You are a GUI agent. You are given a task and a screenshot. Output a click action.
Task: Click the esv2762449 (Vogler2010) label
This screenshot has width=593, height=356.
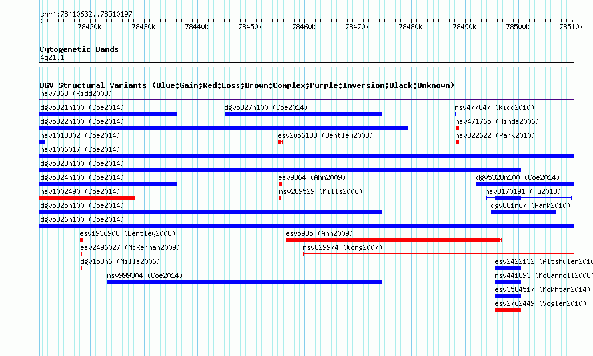540,303
